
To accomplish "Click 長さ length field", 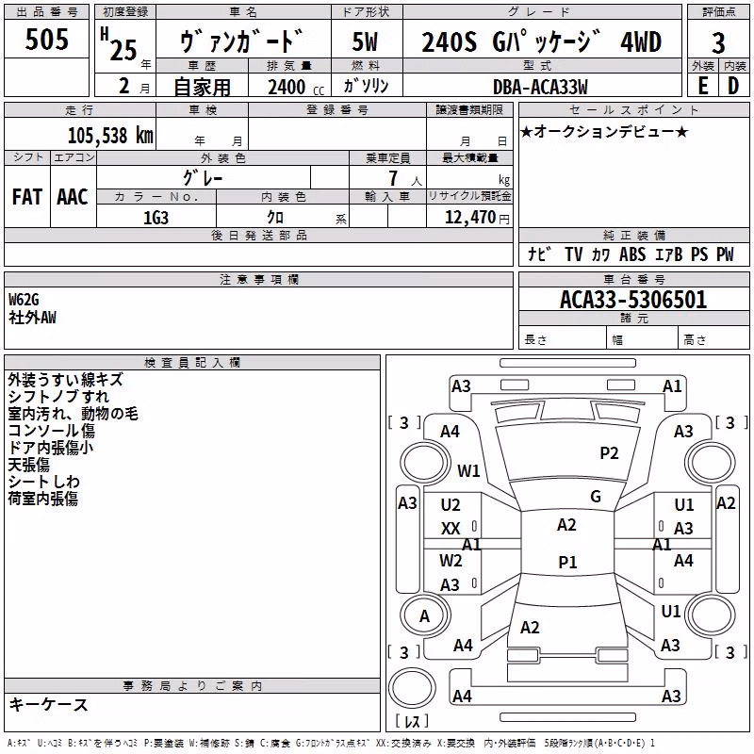I will (562, 339).
